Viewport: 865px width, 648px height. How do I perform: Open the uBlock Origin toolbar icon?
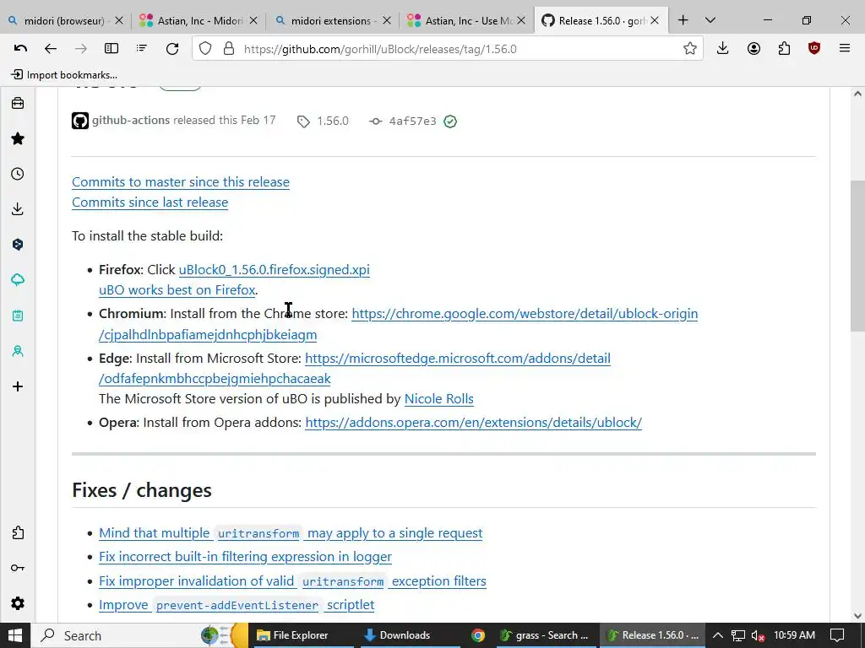coord(814,48)
